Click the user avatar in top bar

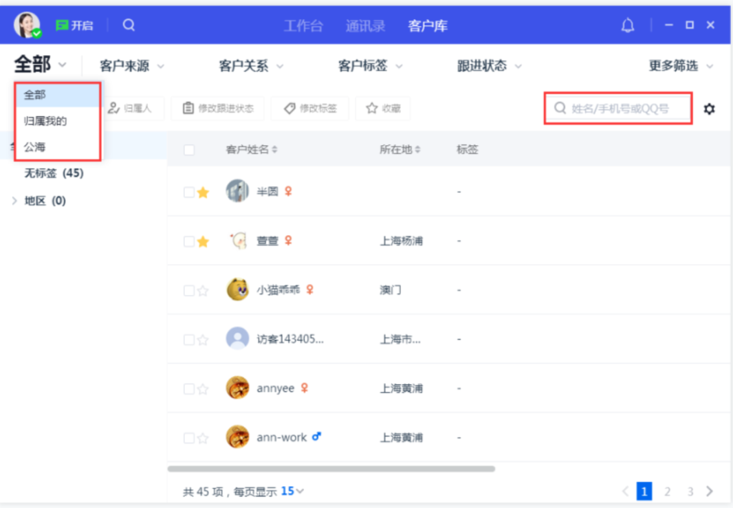pos(27,25)
